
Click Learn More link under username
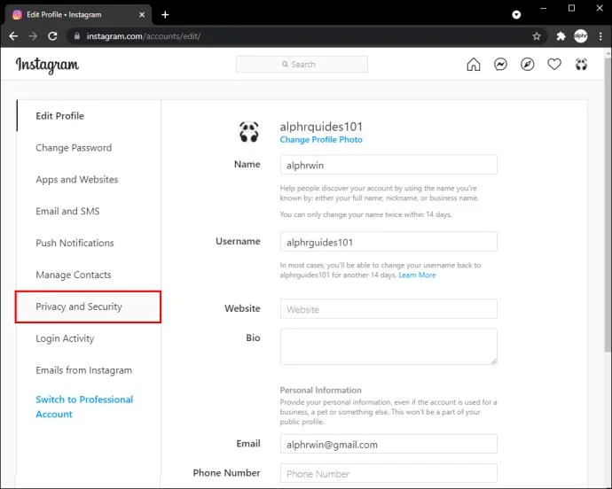417,275
